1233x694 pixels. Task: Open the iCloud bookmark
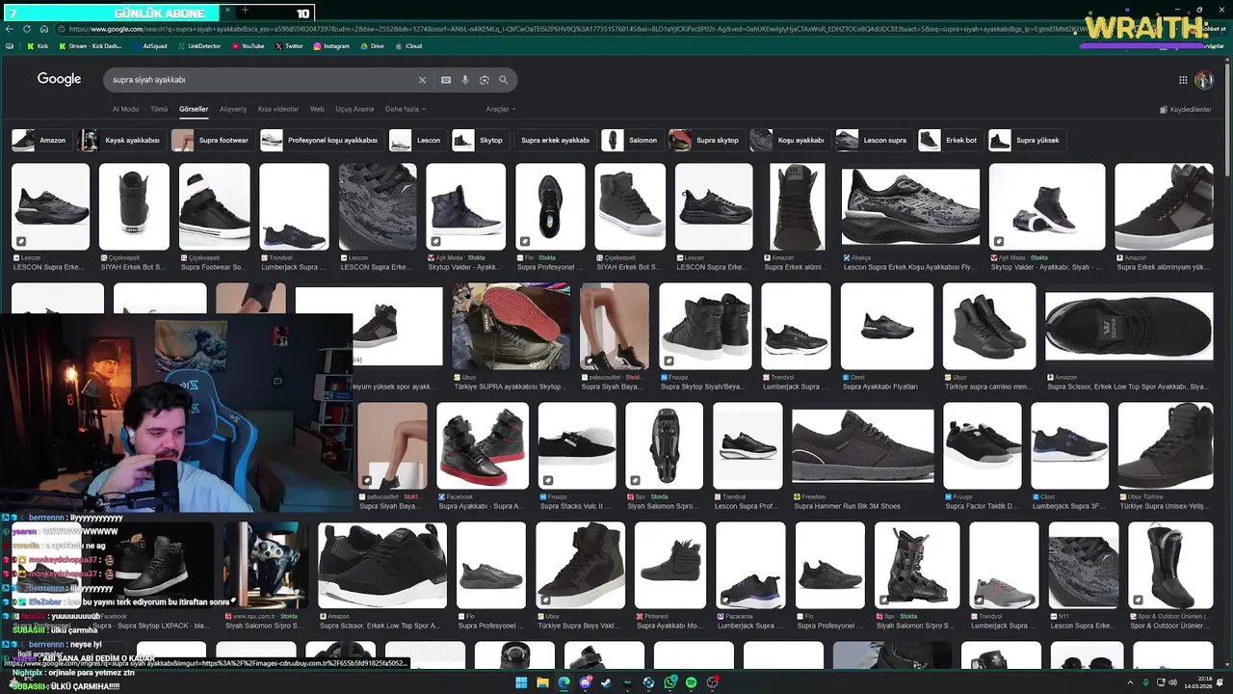click(408, 46)
